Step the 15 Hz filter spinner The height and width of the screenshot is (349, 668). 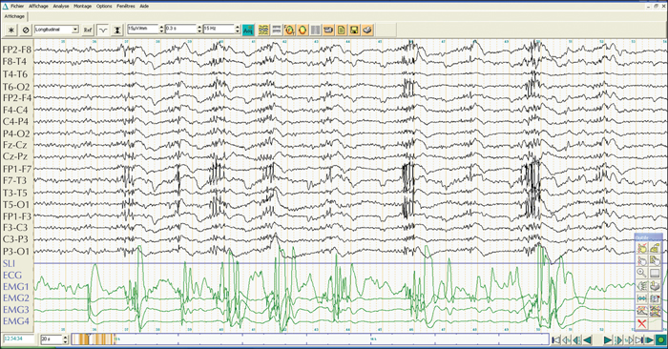pos(238,29)
